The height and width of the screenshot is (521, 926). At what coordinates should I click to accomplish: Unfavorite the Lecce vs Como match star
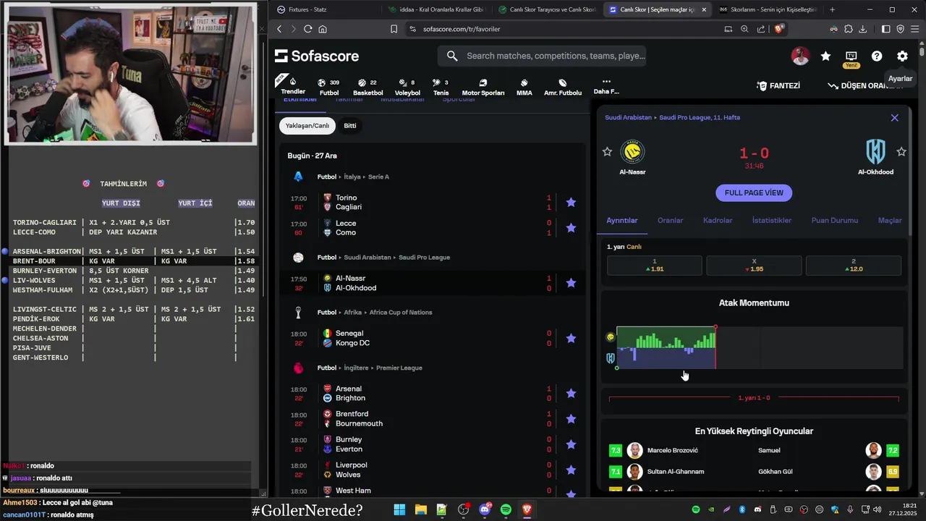[571, 228]
